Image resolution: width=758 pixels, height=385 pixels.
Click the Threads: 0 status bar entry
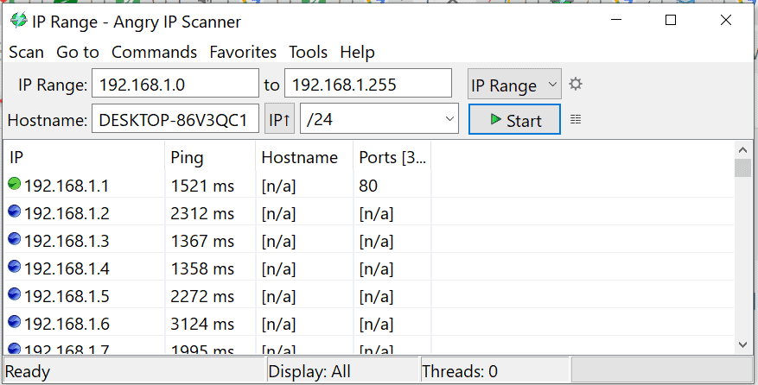point(495,371)
